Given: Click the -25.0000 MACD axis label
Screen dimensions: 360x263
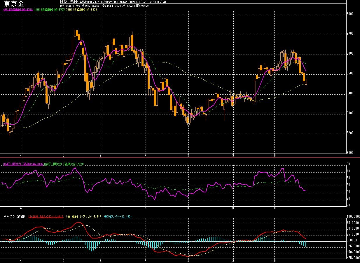Looking at the screenshot, I should (x=353, y=246).
